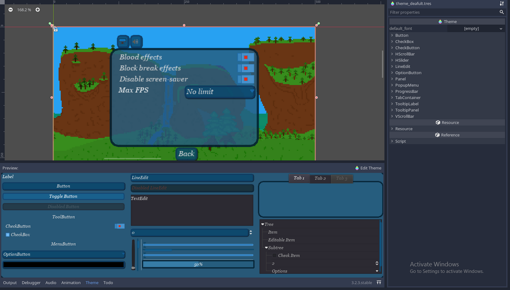Click the Edit Theme button

coord(368,168)
